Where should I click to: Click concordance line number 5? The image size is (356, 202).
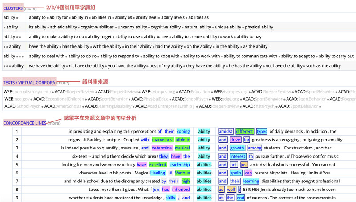pyautogui.click(x=17, y=165)
